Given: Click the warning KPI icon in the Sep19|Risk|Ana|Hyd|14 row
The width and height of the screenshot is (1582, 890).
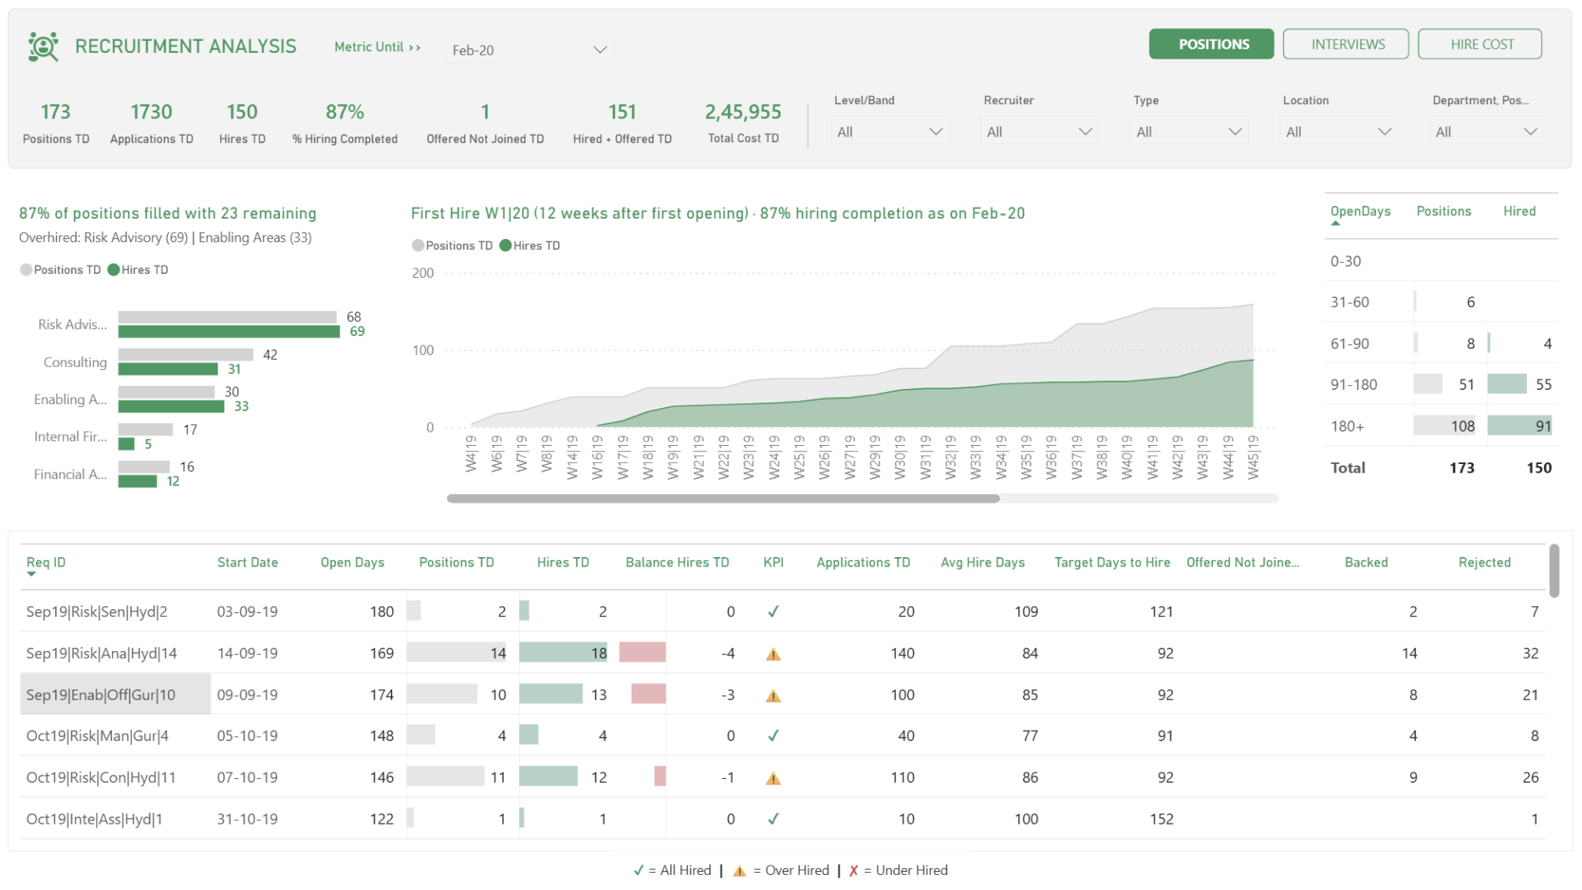Looking at the screenshot, I should point(774,654).
